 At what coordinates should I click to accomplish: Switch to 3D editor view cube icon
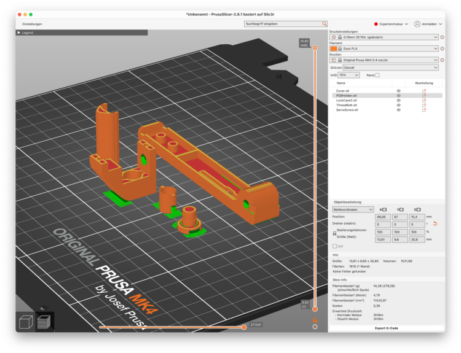(x=26, y=322)
